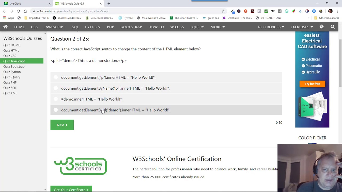Screen dimensions: 342x192
Task: Open BOOTSTRAP tutorial in top navbar
Action: 131,27
